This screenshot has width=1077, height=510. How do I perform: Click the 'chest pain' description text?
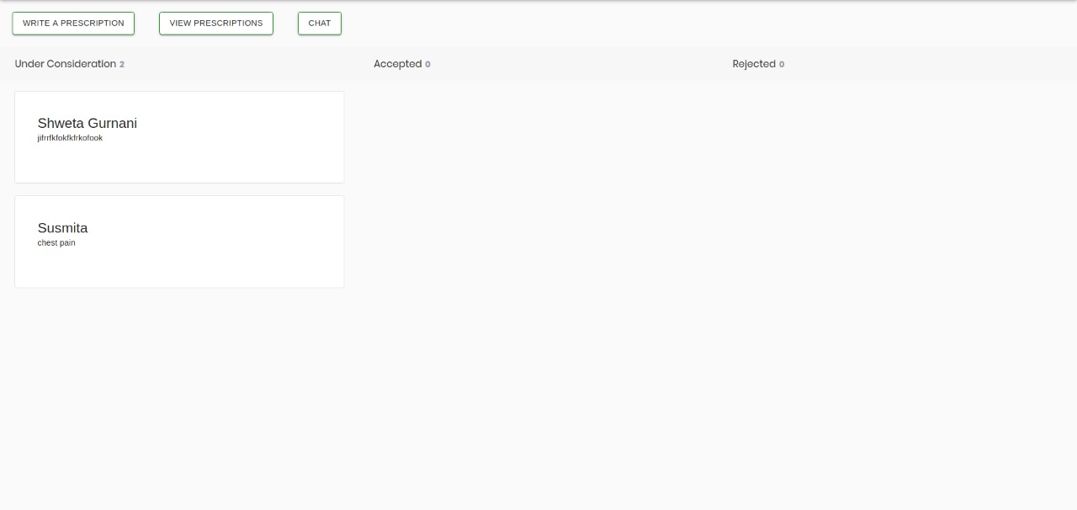(x=56, y=243)
